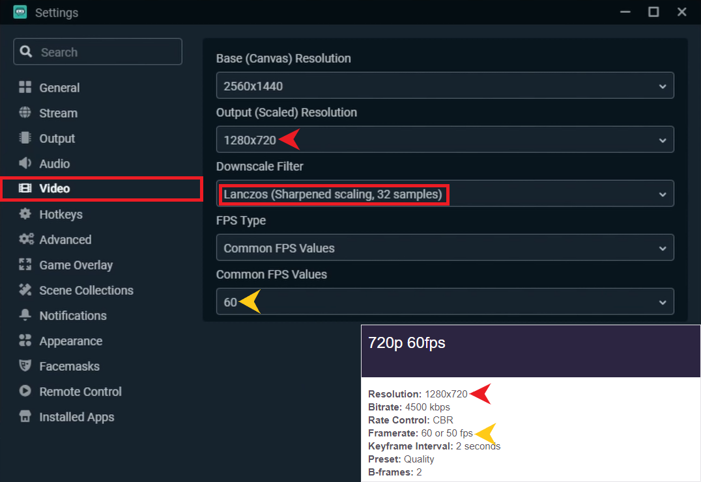This screenshot has width=701, height=482.
Task: Open Installed Apps section
Action: [x=76, y=417]
